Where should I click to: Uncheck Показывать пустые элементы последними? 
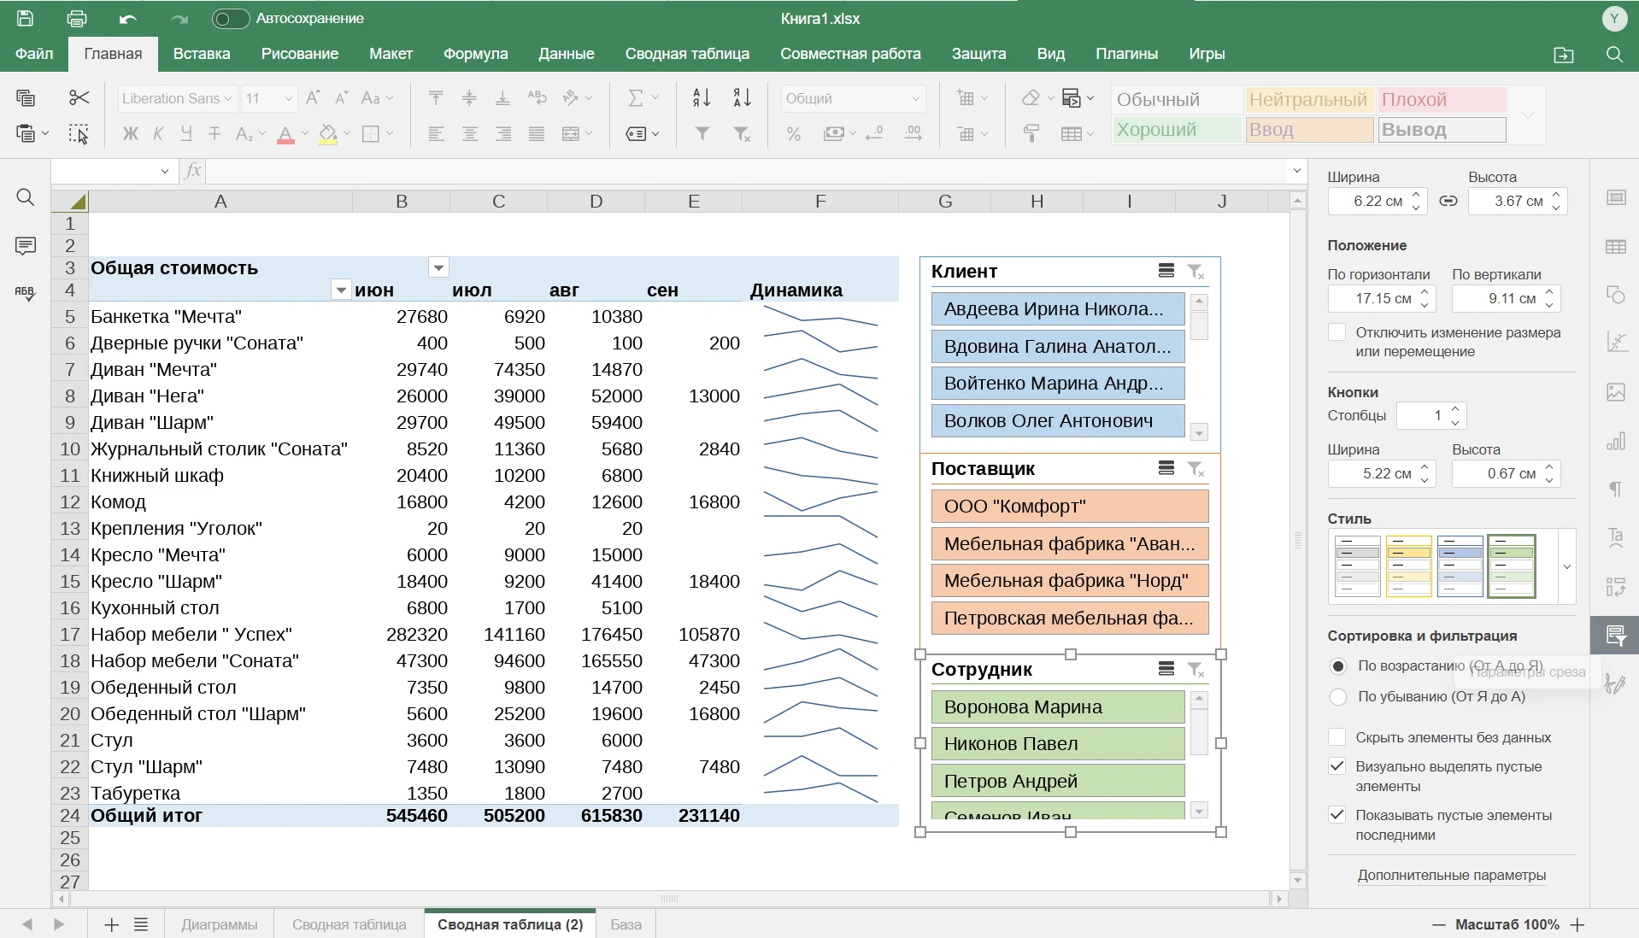click(x=1337, y=815)
